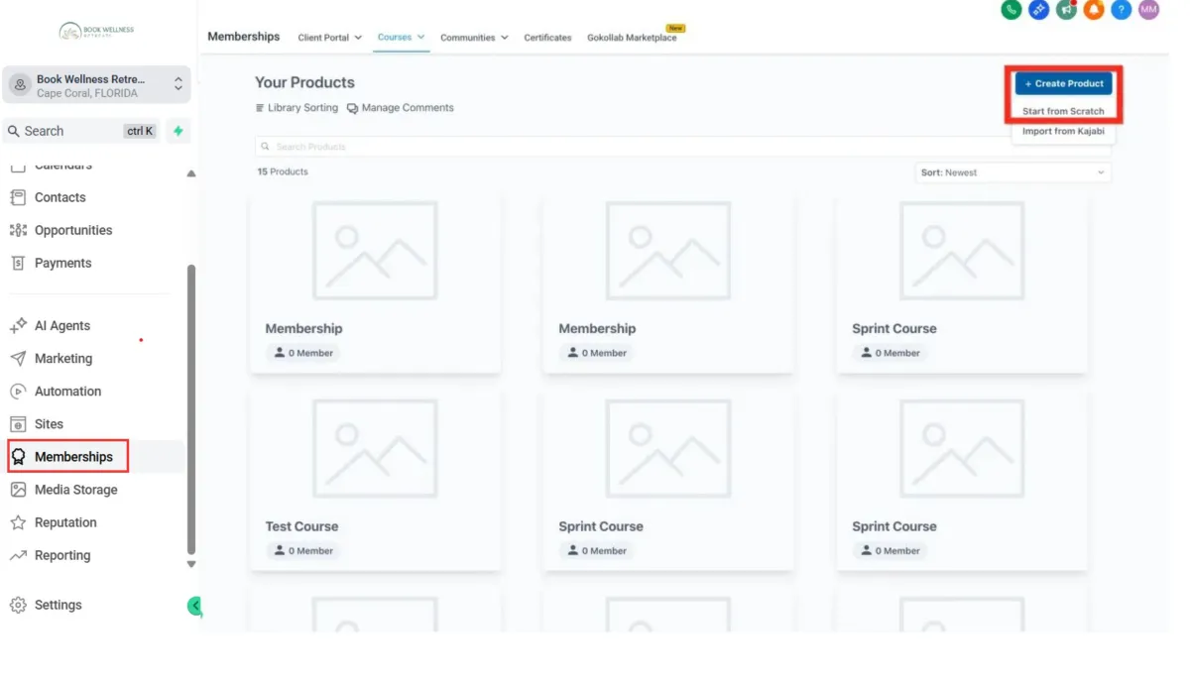Open Contacts in the sidebar
This screenshot has height=681, width=1190.
pyautogui.click(x=59, y=197)
